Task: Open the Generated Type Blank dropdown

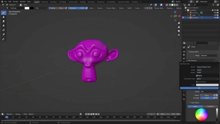Action: pyautogui.click(x=207, y=79)
